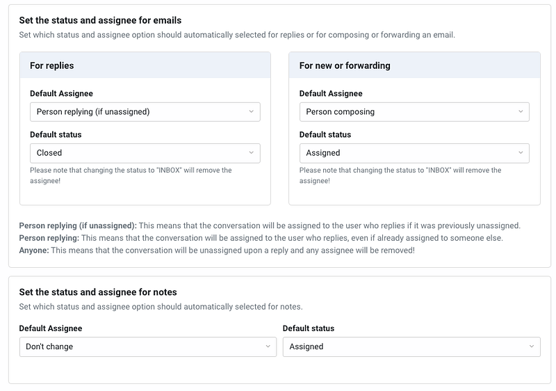Expand the 'Person composing' assignee dropdown
This screenshot has width=556, height=391.
[x=414, y=111]
